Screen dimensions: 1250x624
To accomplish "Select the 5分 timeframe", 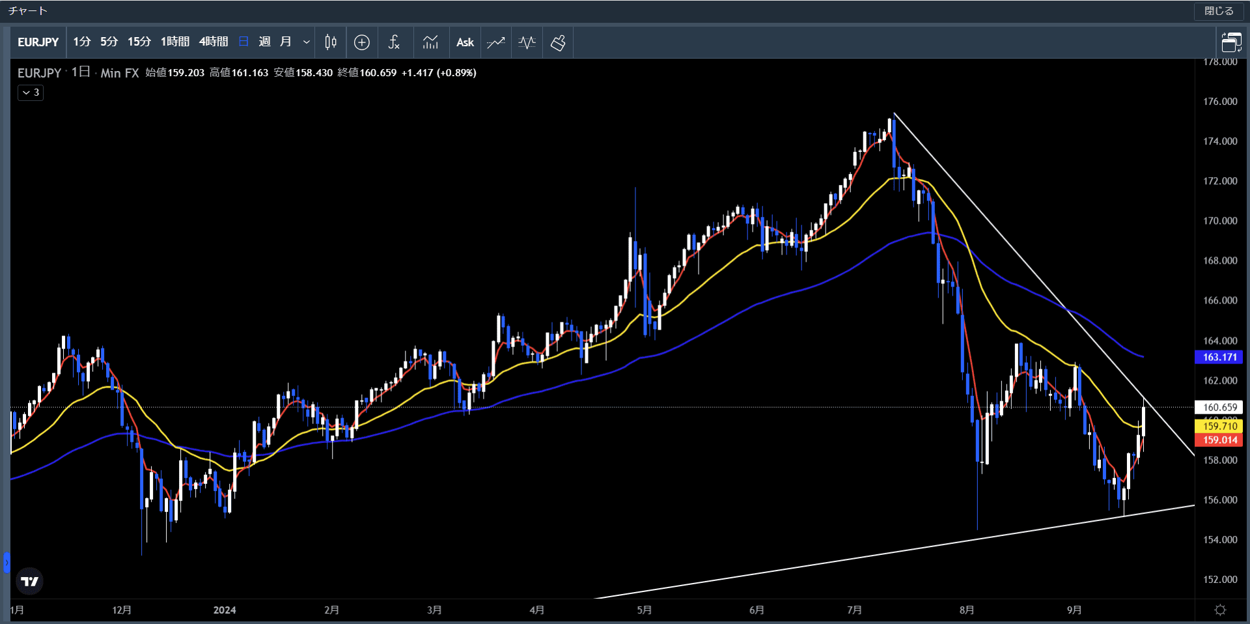I will [109, 42].
